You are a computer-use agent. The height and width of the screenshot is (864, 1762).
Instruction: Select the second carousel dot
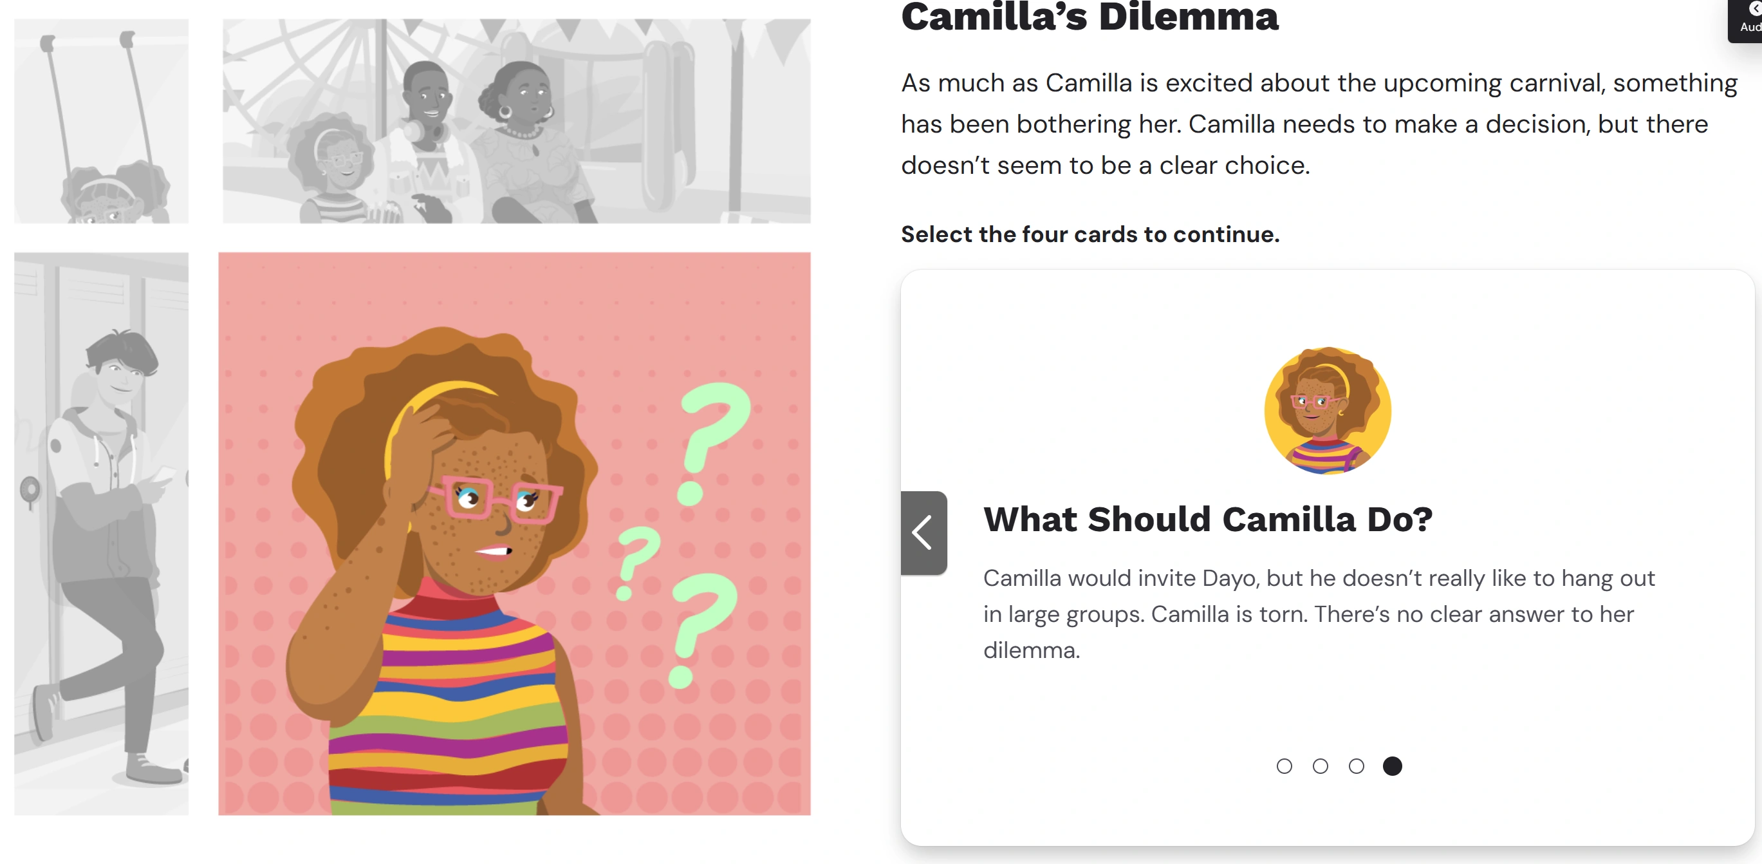pyautogui.click(x=1320, y=766)
